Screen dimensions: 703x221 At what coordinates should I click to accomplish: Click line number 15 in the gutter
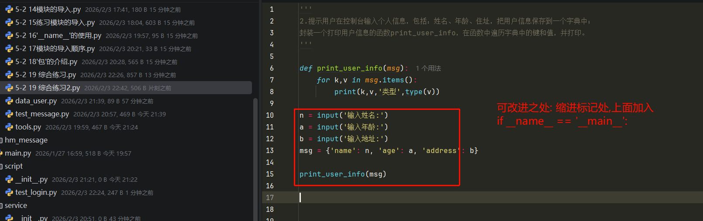(x=270, y=174)
